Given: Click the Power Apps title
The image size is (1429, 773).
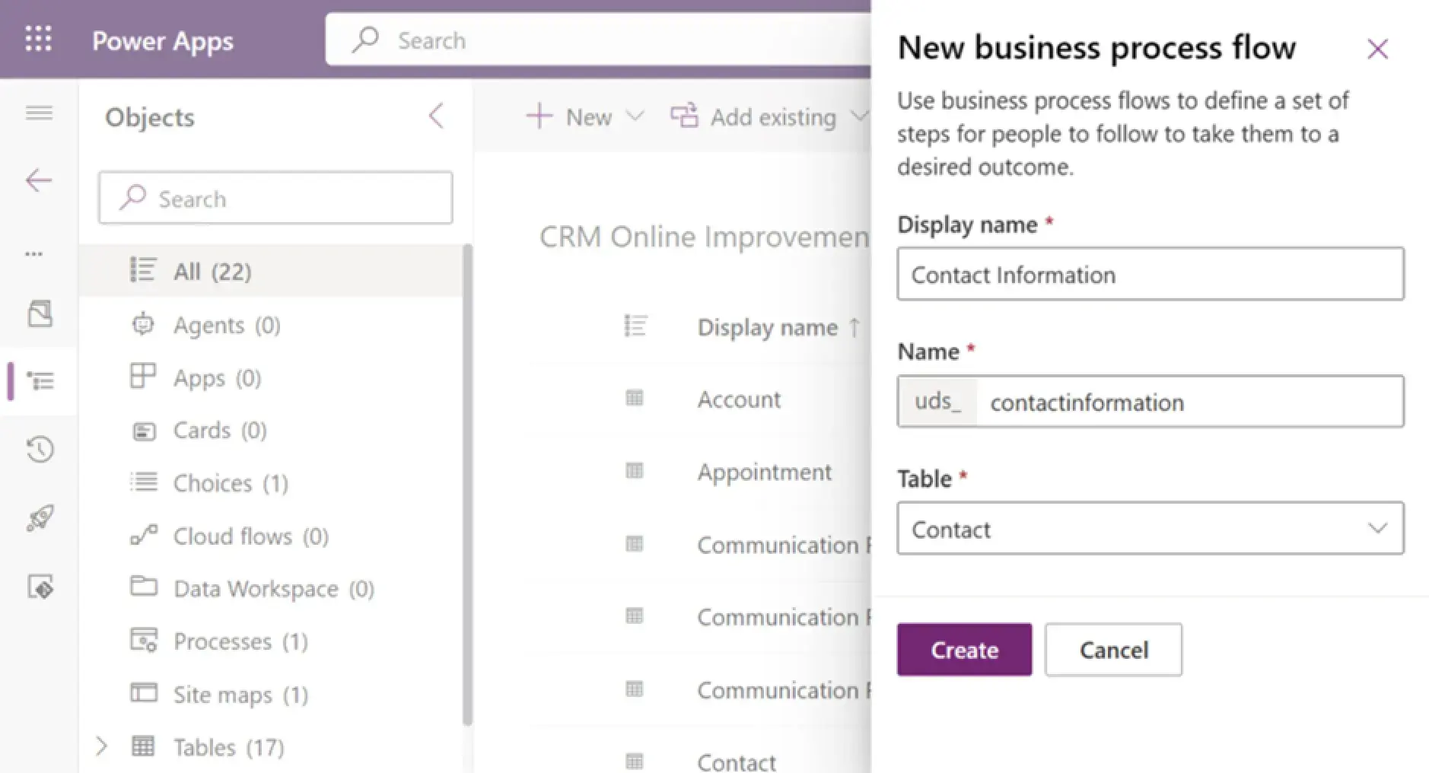Looking at the screenshot, I should click(x=163, y=40).
